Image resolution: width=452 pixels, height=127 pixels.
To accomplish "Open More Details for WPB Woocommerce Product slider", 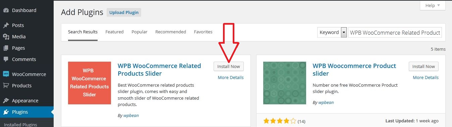I will pos(426,77).
